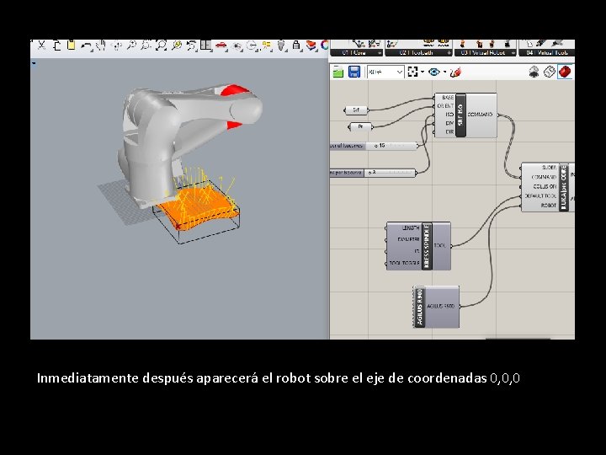Click the green Open file icon in Grasshopper
Viewport: 606px width, 455px height.
(x=338, y=72)
